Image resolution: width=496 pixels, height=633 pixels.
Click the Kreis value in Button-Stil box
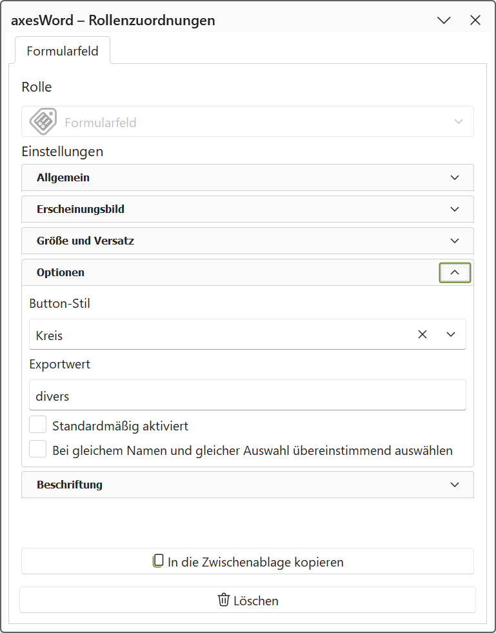coord(49,336)
